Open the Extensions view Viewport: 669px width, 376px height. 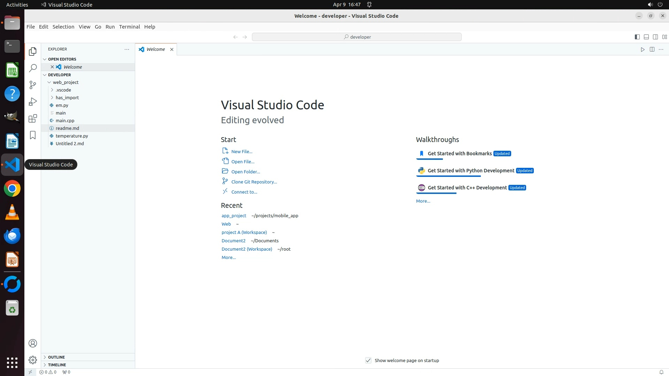(x=33, y=118)
